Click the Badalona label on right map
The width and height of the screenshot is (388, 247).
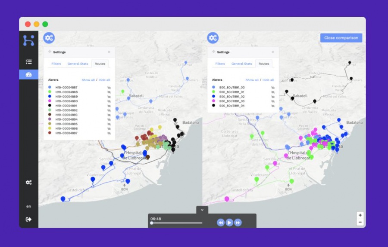coord(354,122)
